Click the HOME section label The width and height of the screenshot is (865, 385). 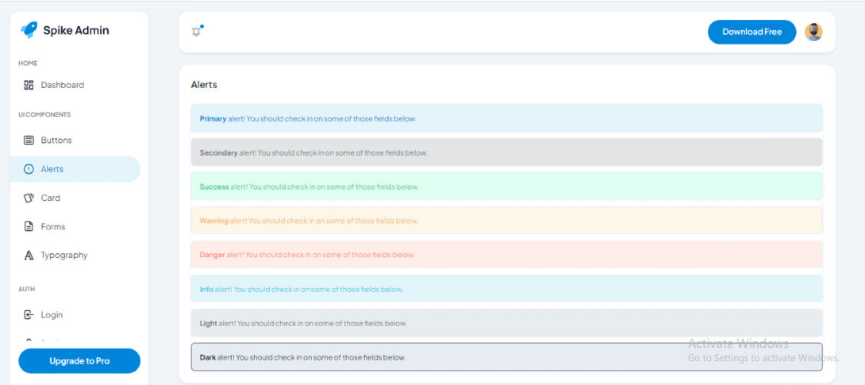(x=28, y=63)
